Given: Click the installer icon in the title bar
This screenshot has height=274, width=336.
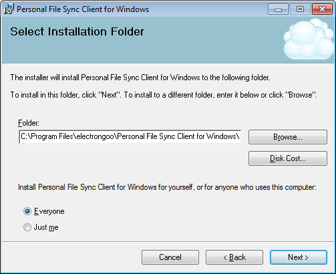Looking at the screenshot, I should click(x=9, y=9).
